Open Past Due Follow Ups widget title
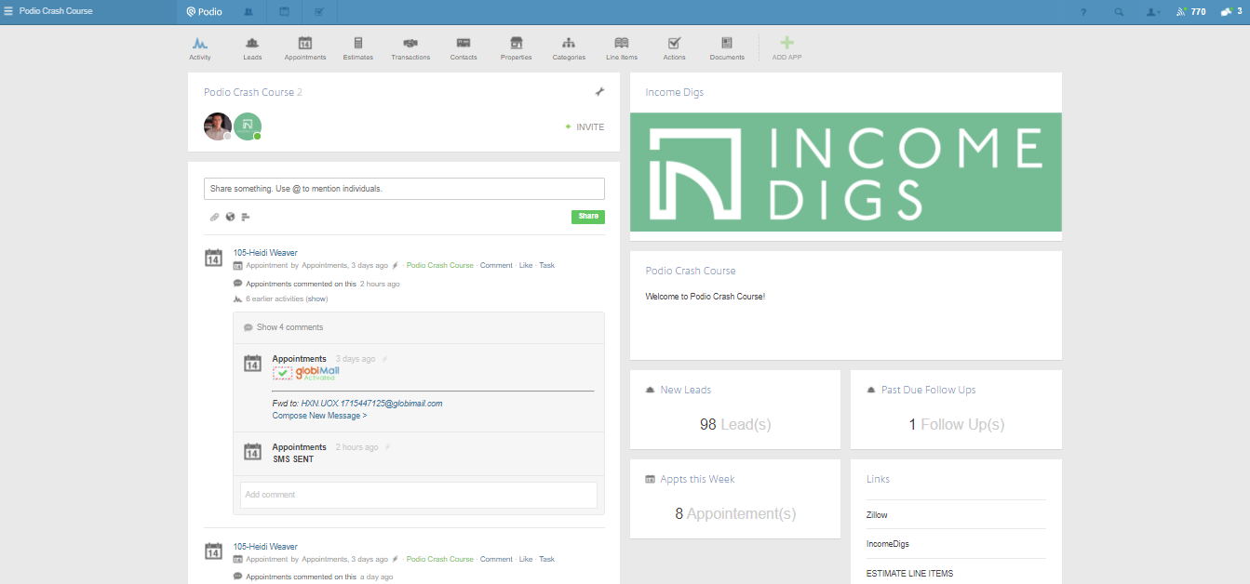The image size is (1250, 584). click(x=929, y=390)
